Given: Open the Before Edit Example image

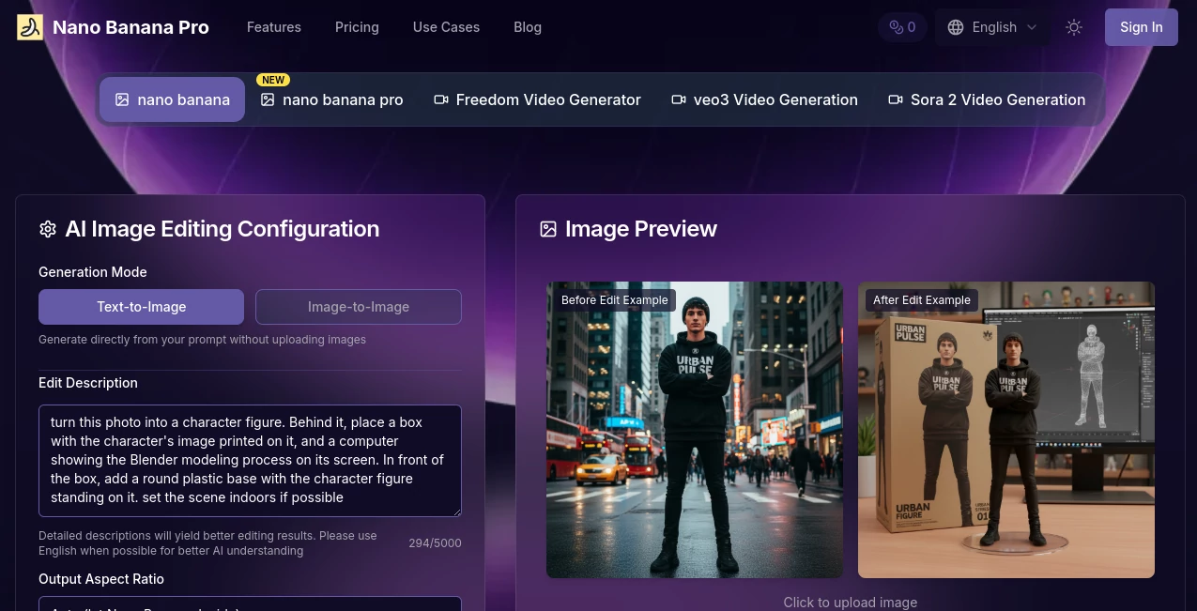Looking at the screenshot, I should pos(694,429).
